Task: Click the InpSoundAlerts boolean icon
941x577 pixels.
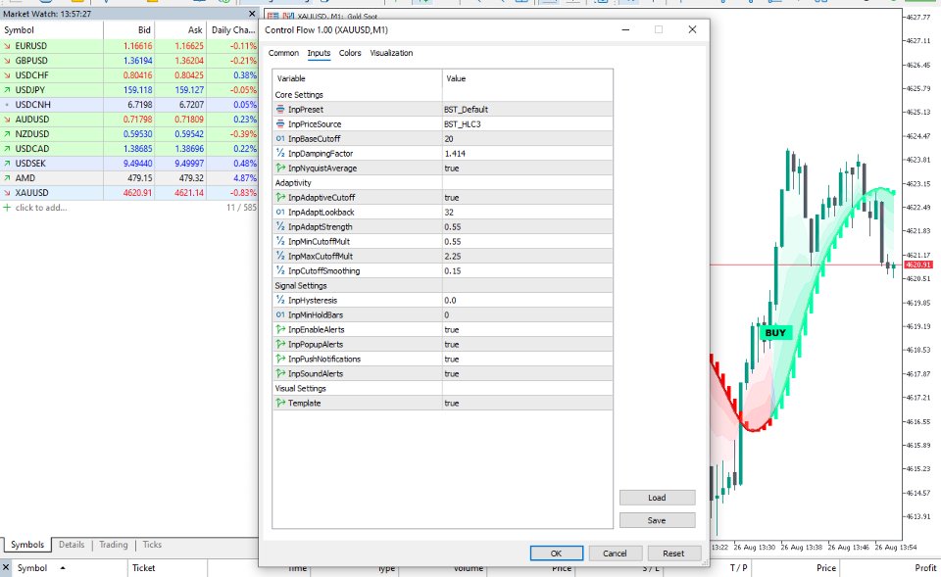Action: tap(280, 373)
